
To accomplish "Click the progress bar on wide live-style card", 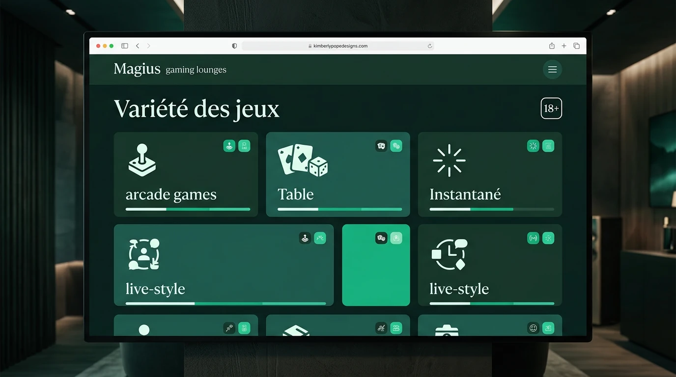I will 225,303.
